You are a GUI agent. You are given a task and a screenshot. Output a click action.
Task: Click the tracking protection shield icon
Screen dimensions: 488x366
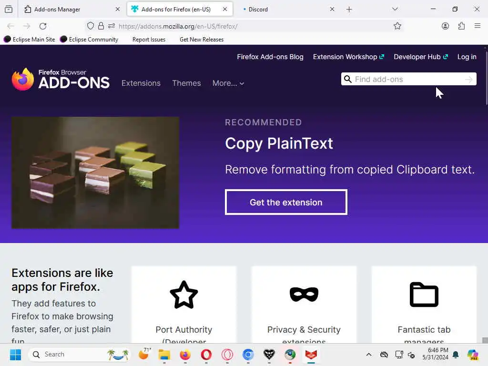[x=90, y=26]
